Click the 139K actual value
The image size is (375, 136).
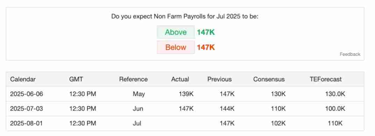click(x=186, y=94)
